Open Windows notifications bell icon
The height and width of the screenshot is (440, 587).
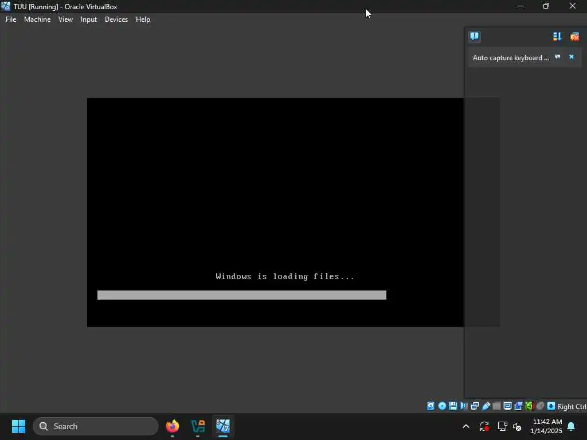click(x=572, y=426)
